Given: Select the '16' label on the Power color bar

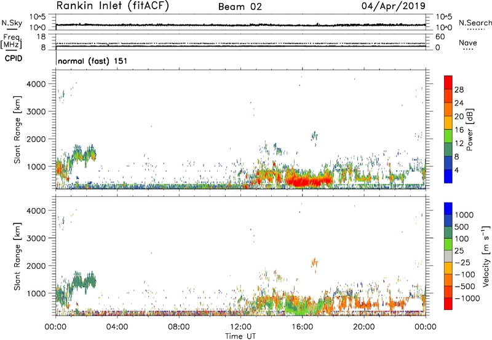Looking at the screenshot, I should (459, 130).
